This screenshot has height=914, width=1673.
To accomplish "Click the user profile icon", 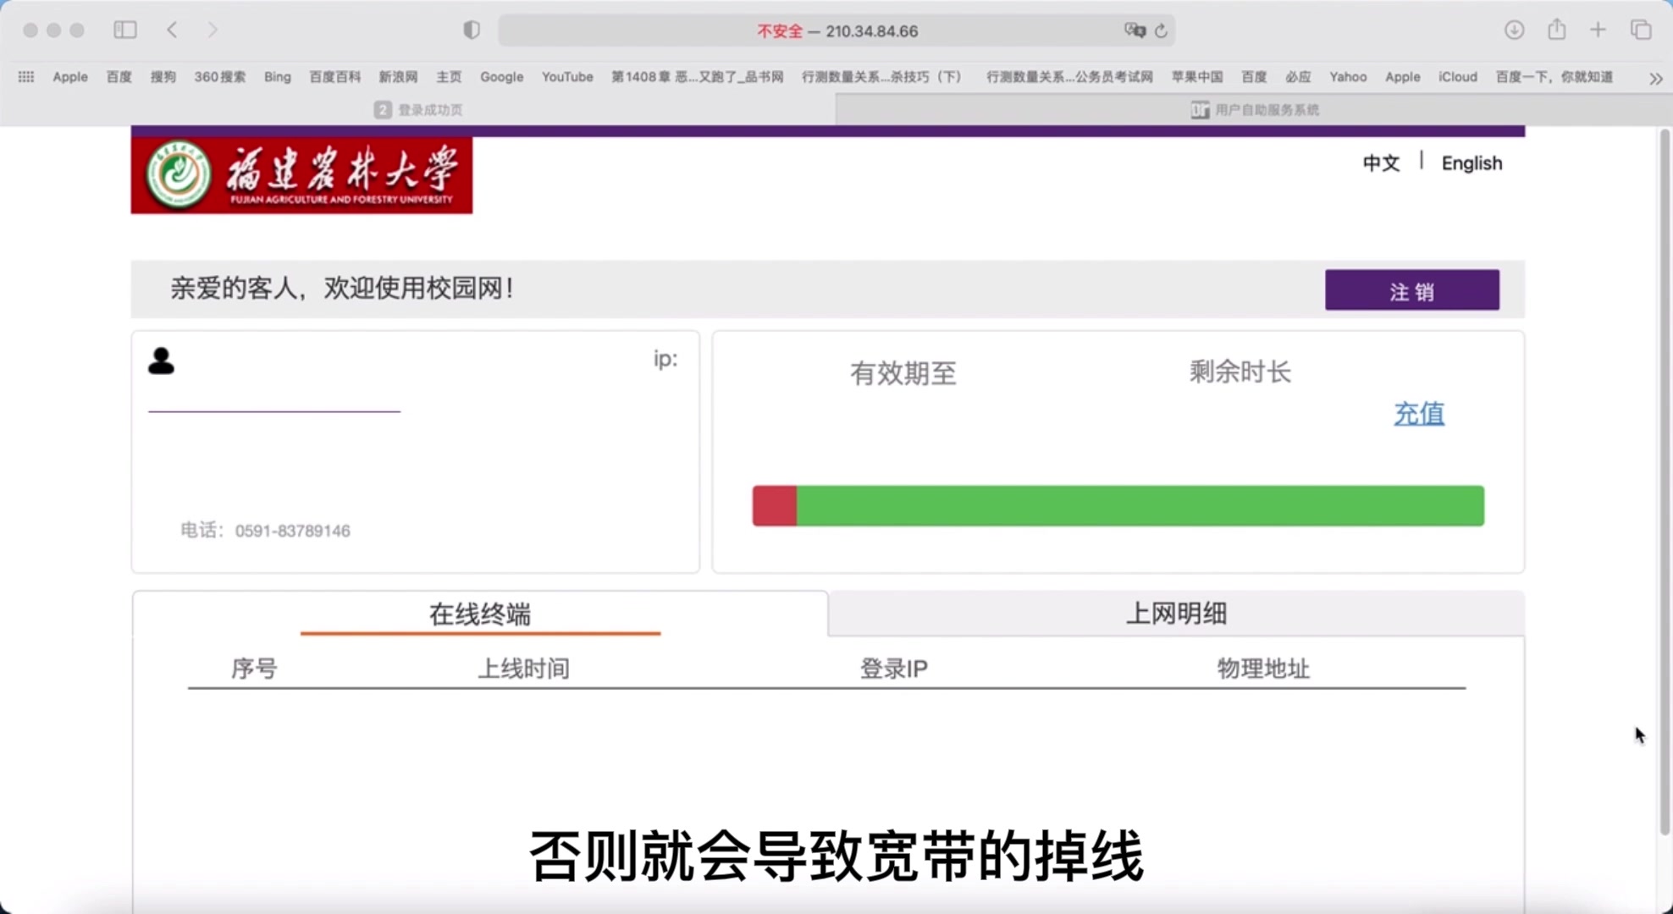I will pos(161,359).
